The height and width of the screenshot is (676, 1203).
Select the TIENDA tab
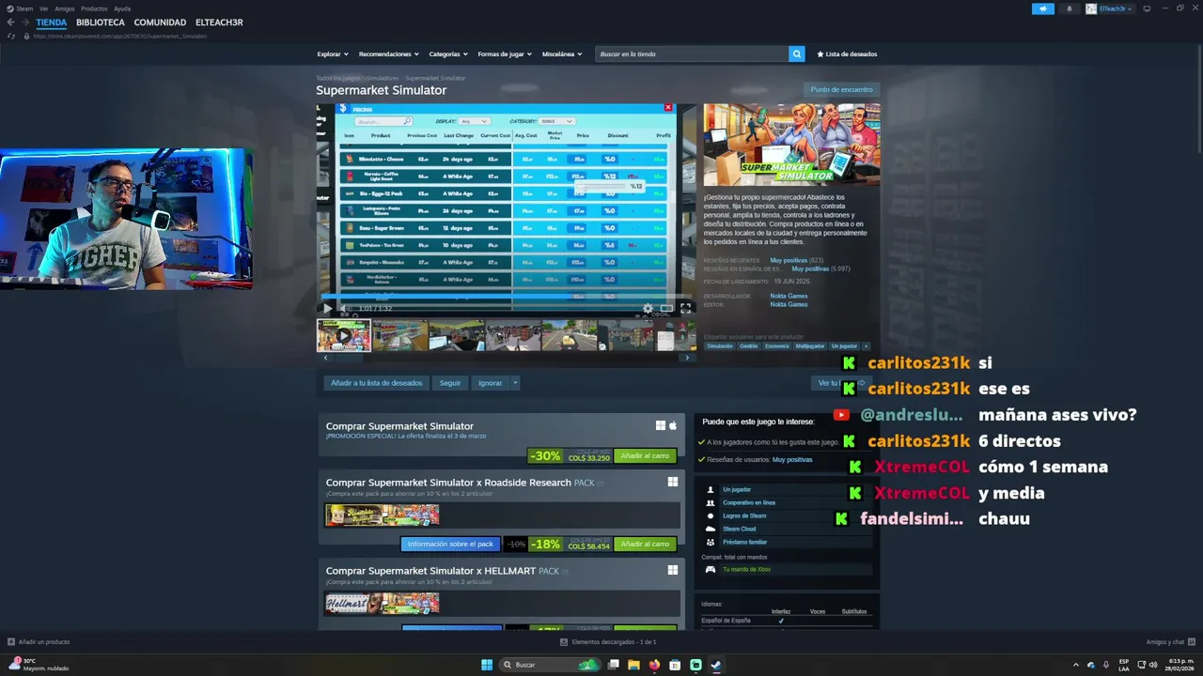click(x=52, y=23)
